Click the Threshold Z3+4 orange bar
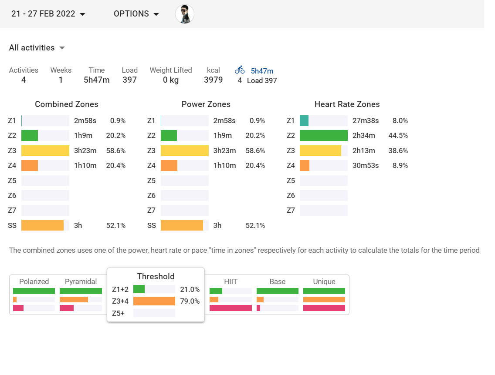 154,301
